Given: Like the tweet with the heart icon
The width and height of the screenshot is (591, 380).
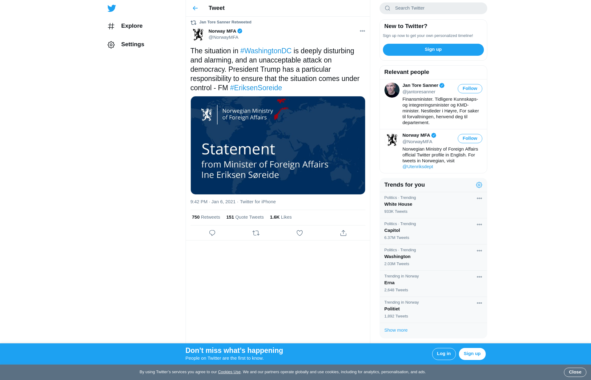Looking at the screenshot, I should click(300, 233).
